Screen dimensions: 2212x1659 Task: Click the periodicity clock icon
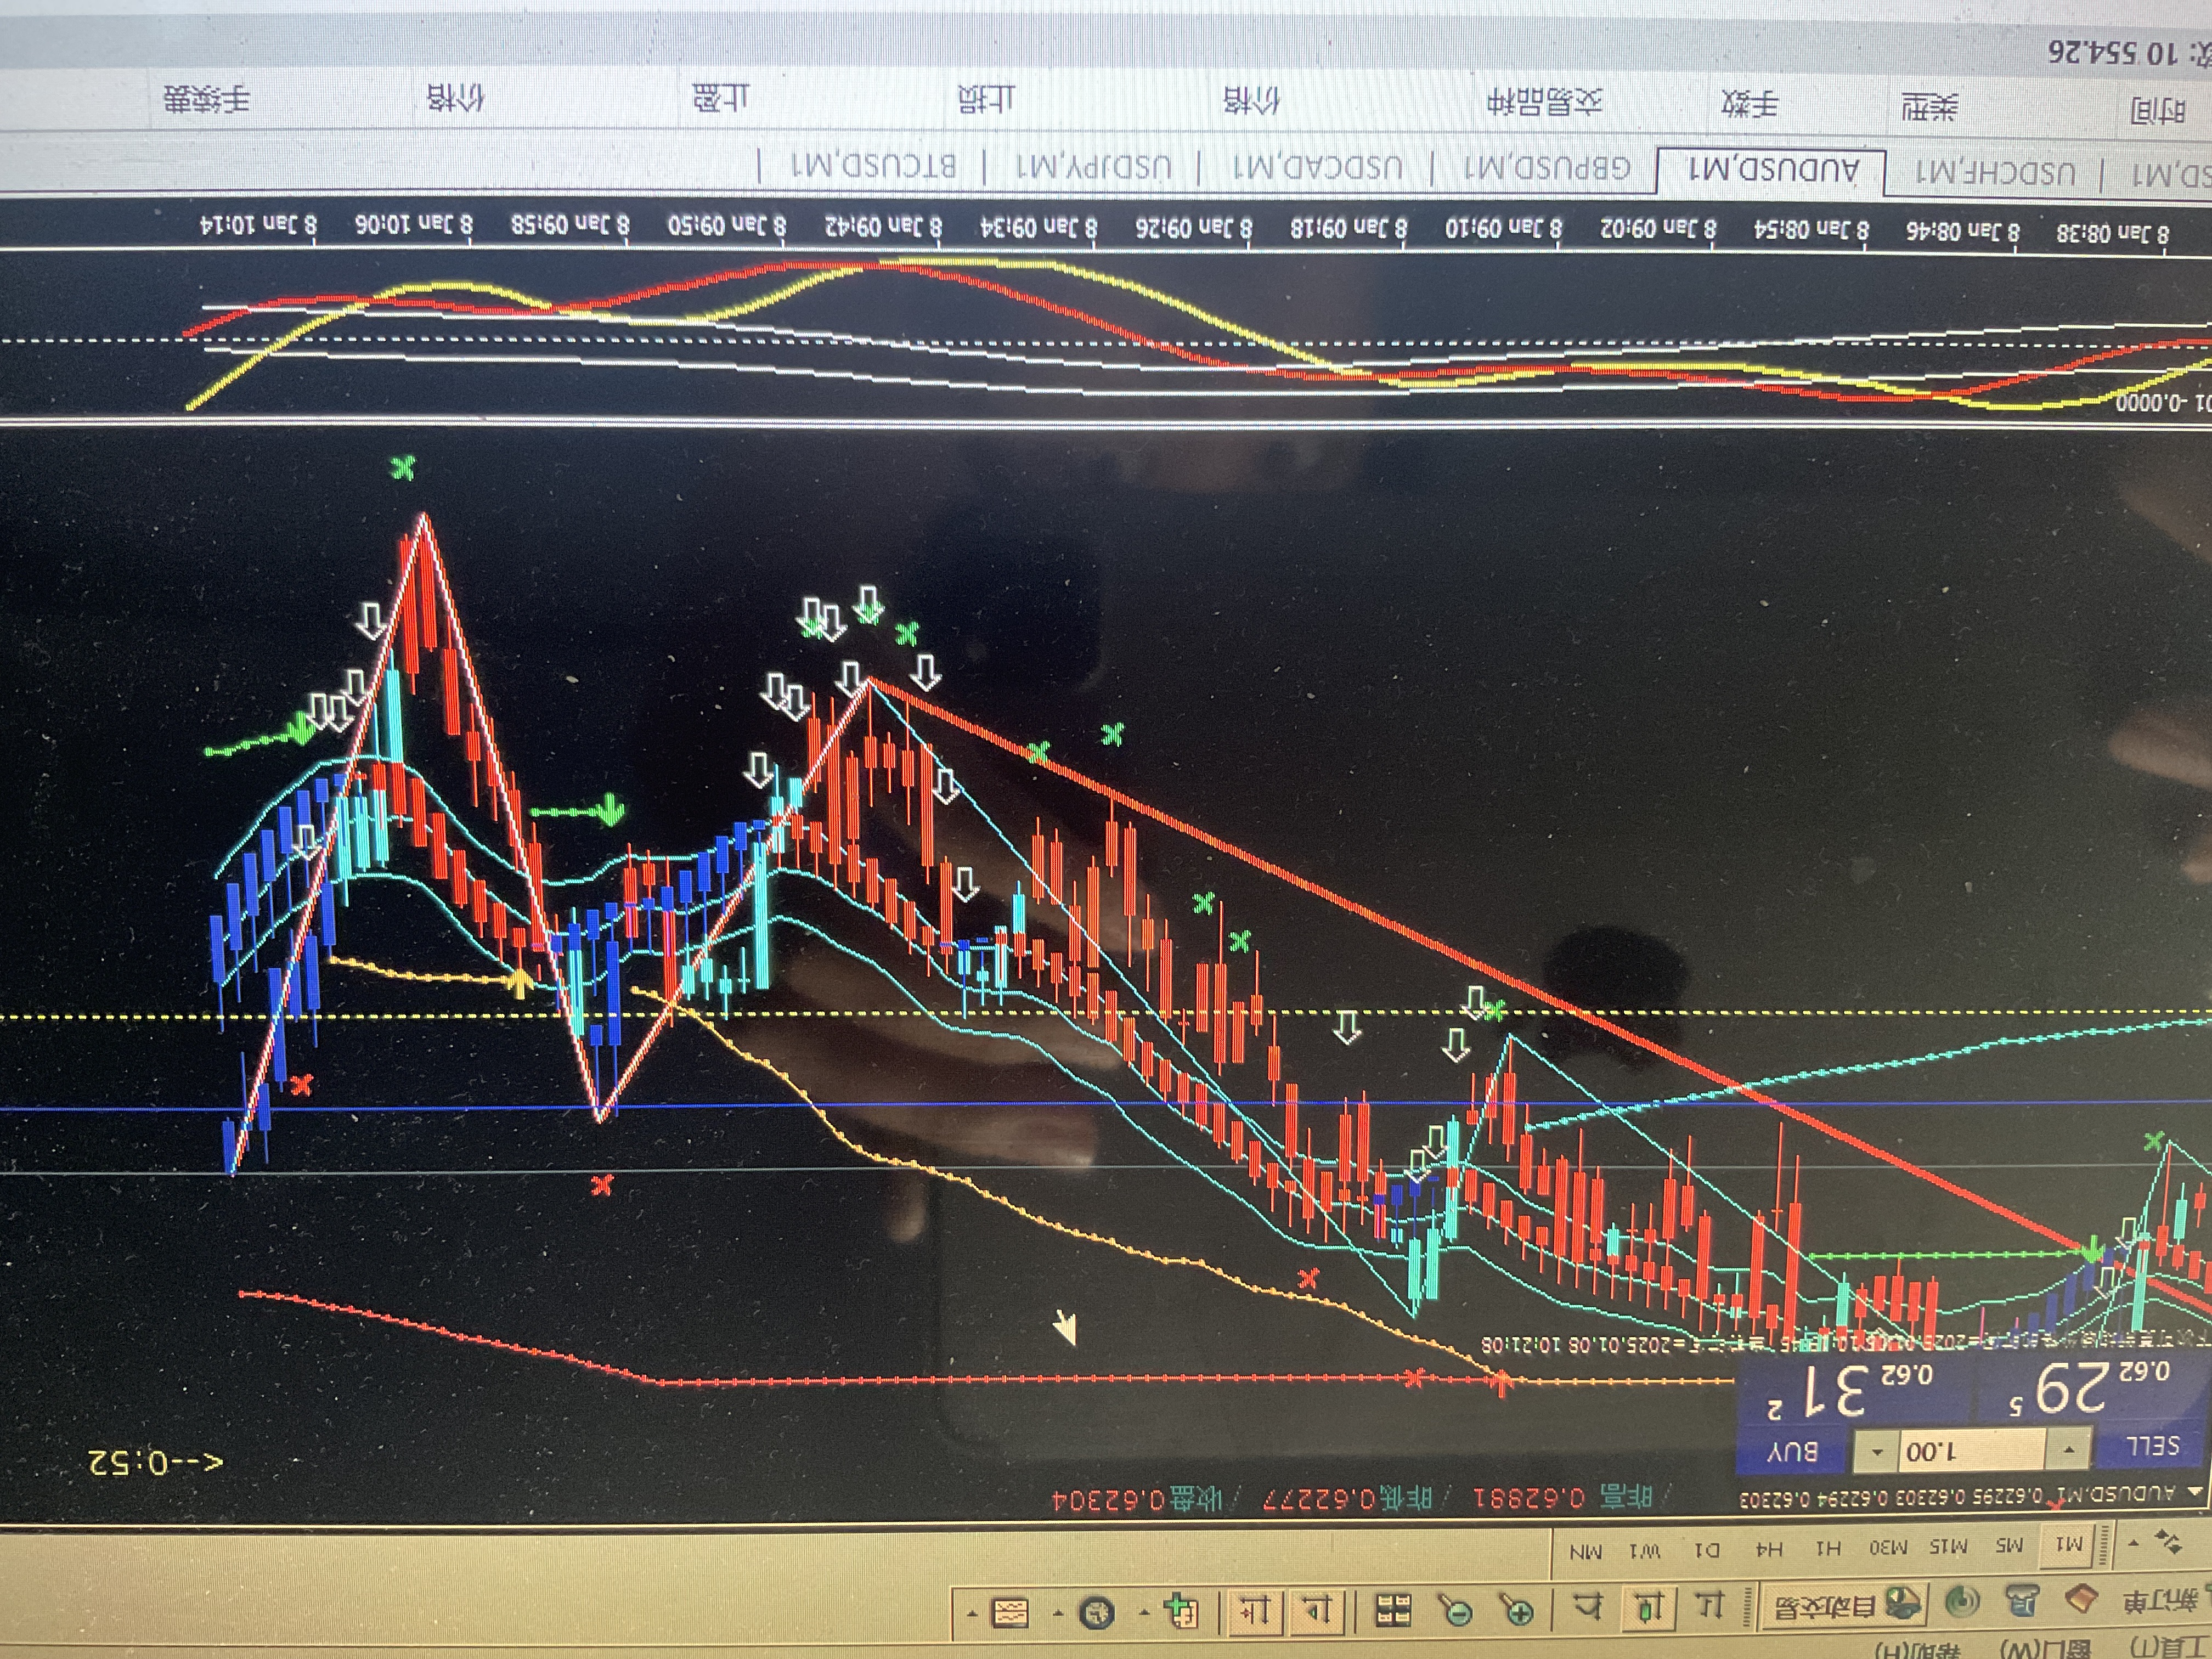tap(1097, 1612)
